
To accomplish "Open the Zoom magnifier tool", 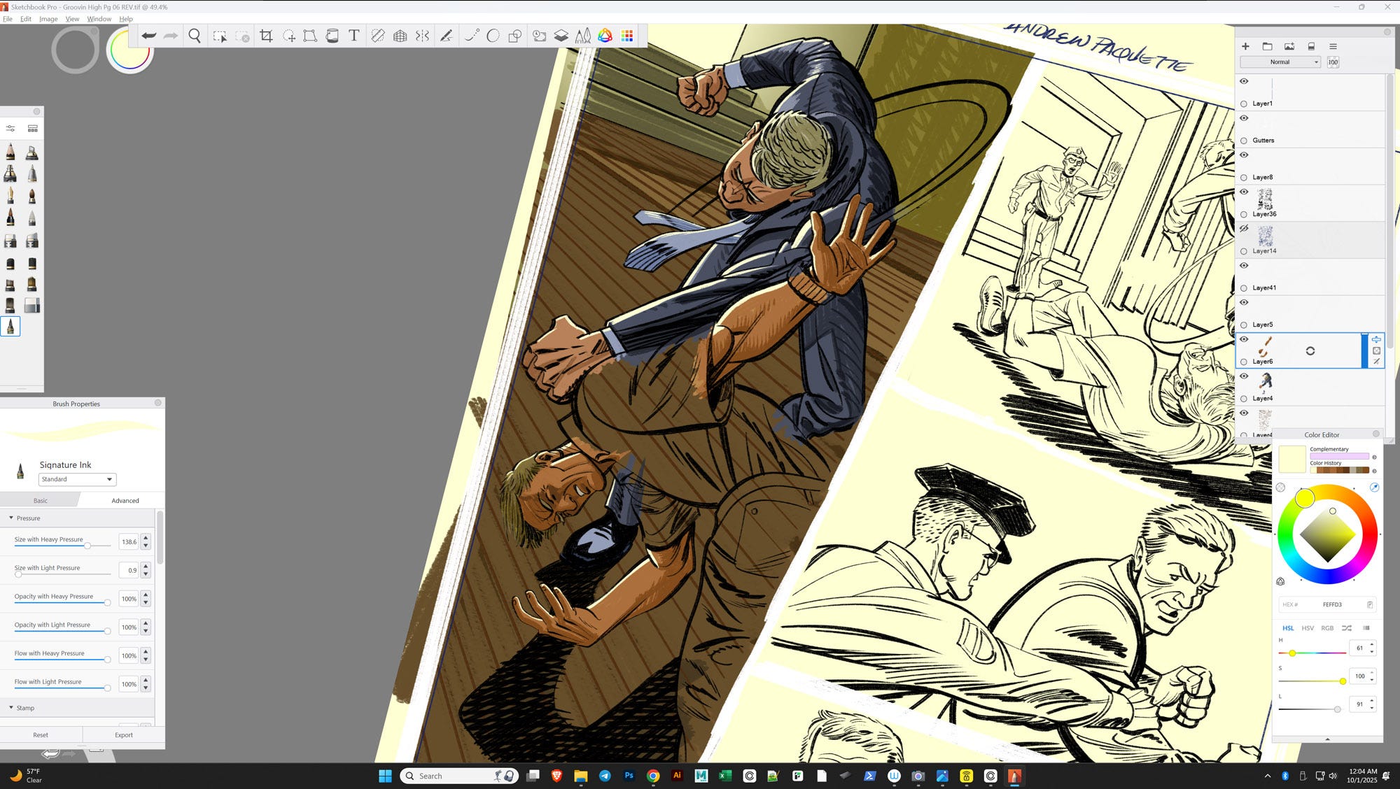I will tap(195, 36).
